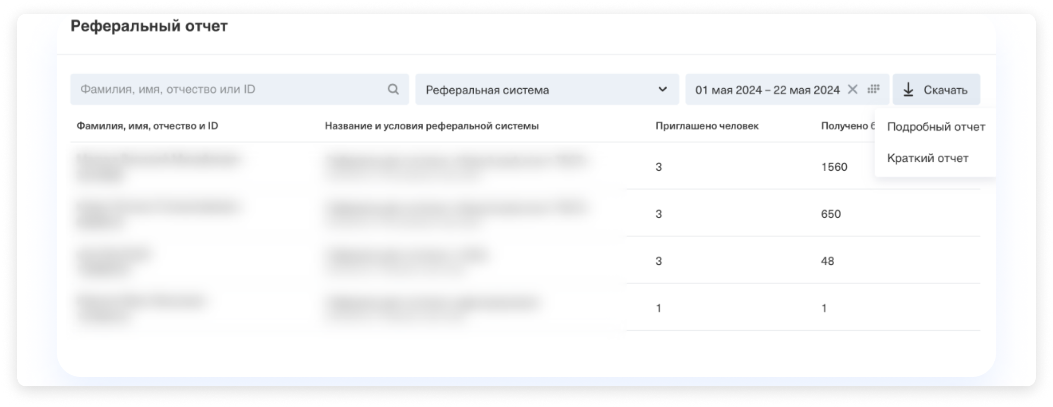Image resolution: width=1053 pixels, height=407 pixels.
Task: Expand the chevron arrow of Реферальная система
Action: [662, 89]
